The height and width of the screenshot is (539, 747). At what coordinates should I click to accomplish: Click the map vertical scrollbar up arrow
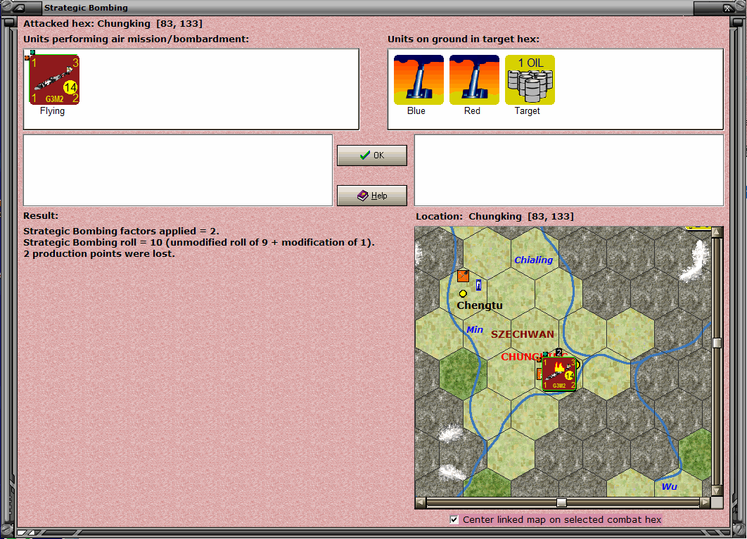coord(717,232)
